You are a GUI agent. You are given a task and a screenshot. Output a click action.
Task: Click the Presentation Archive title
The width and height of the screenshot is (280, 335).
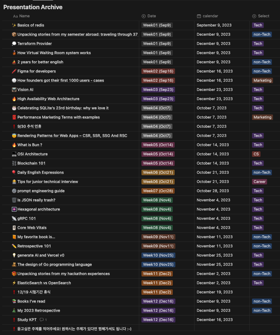pyautogui.click(x=33, y=7)
